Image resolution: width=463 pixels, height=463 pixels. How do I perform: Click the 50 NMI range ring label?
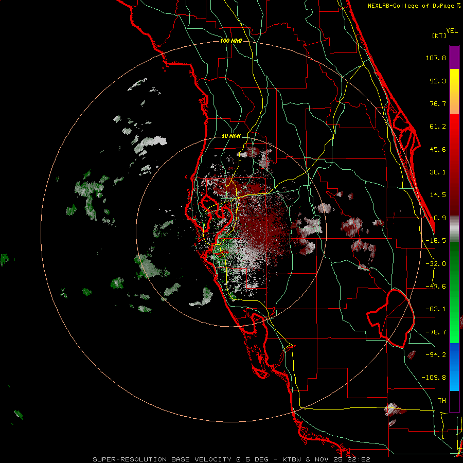click(231, 136)
